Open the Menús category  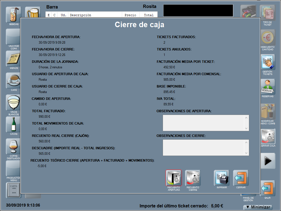(13, 58)
